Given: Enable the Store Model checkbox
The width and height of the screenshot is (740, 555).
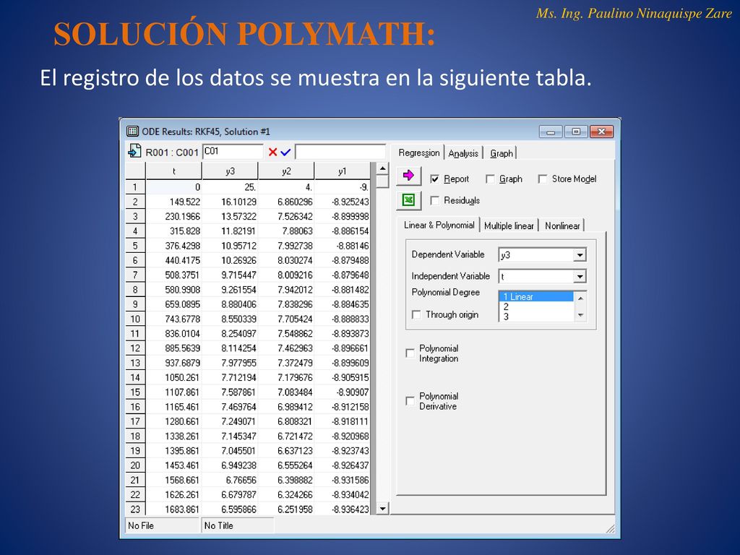Looking at the screenshot, I should (543, 179).
